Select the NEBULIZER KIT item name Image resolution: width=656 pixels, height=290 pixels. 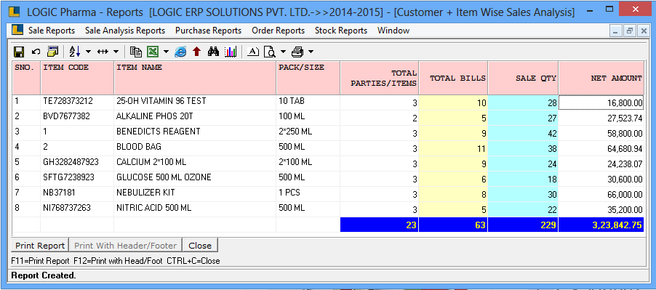pyautogui.click(x=145, y=193)
